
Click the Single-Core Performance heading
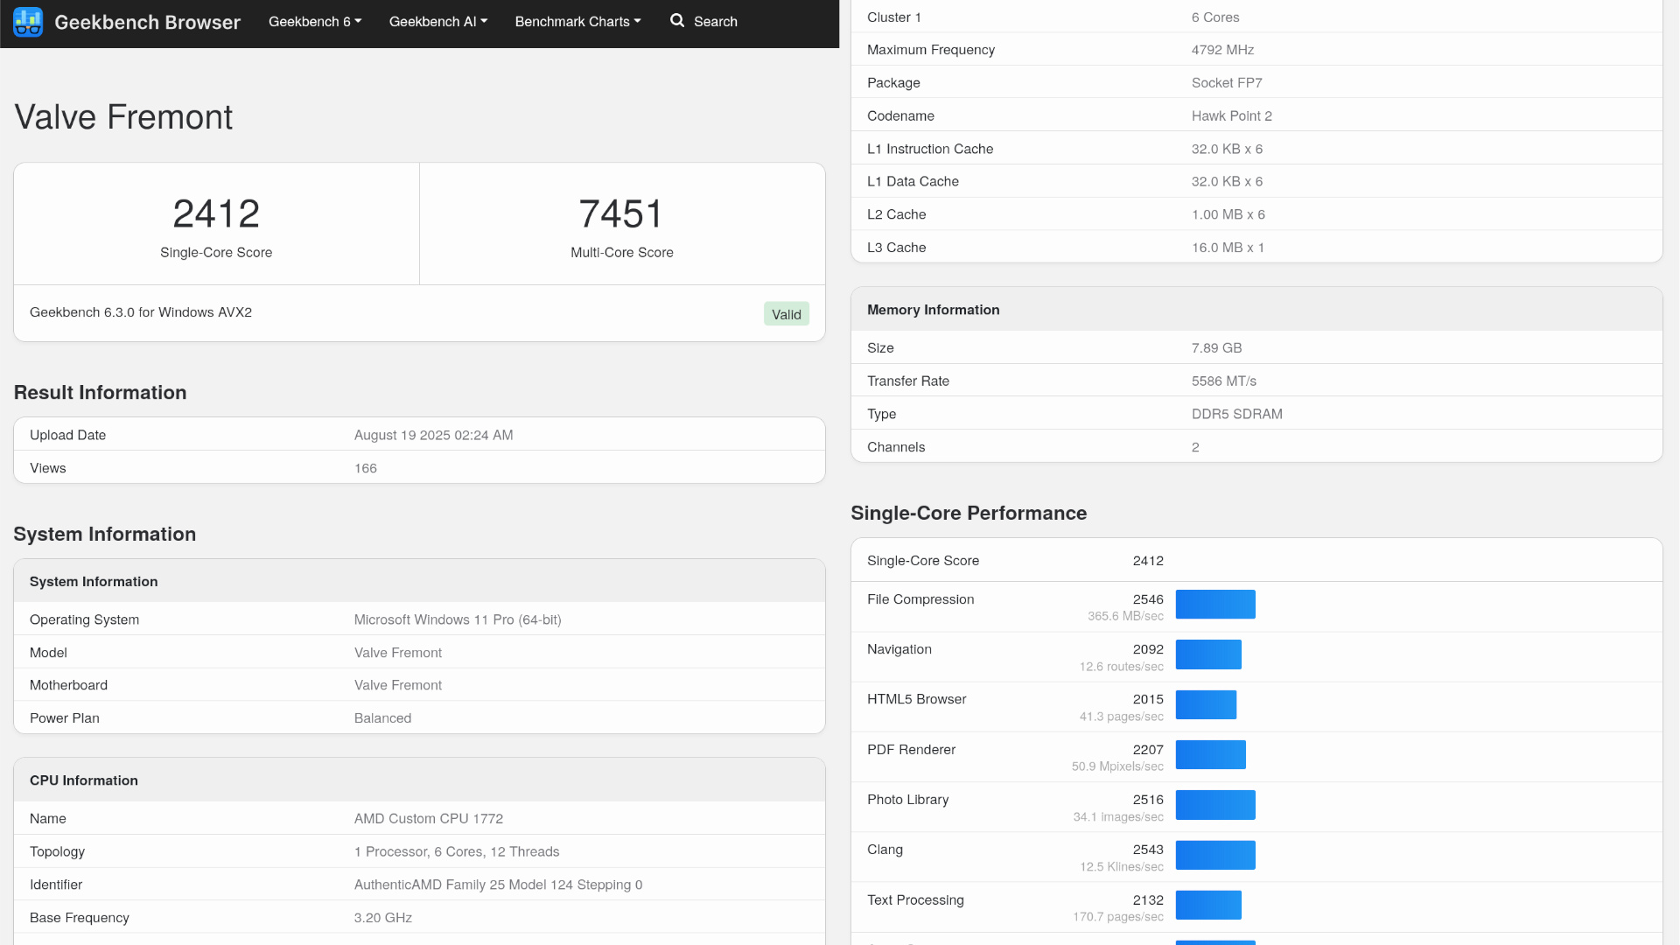(969, 513)
